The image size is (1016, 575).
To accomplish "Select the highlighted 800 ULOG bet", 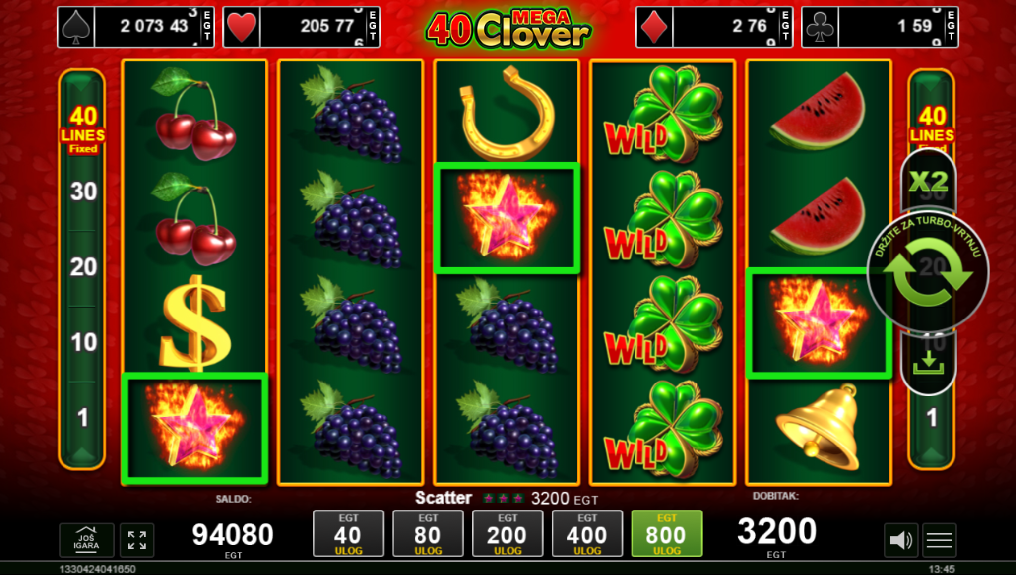I will pyautogui.click(x=667, y=533).
